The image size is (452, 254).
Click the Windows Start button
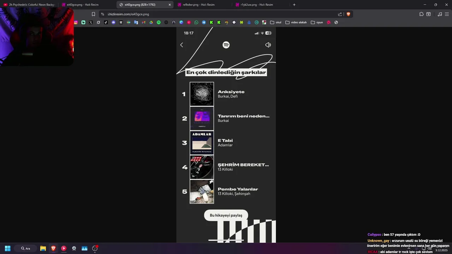click(7, 248)
